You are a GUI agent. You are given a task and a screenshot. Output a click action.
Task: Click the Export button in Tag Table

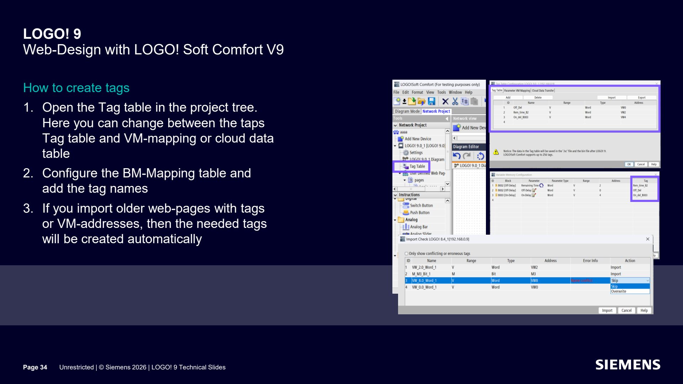coord(642,97)
